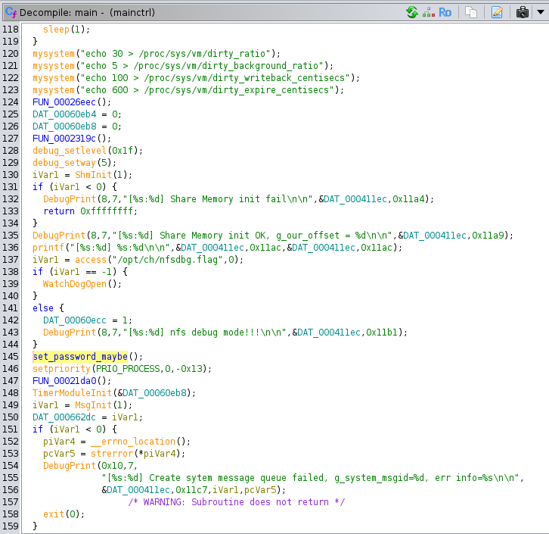The width and height of the screenshot is (549, 534).
Task: Click the debug_setlevel call
Action: click(70, 151)
